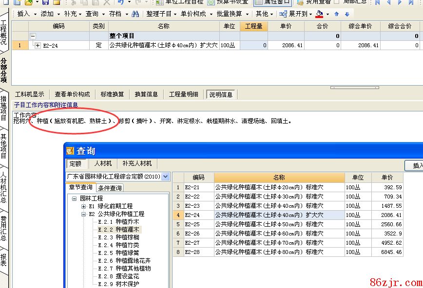Click the 工程量 cell for E2-24
The width and height of the screenshot is (423, 288).
(253, 45)
